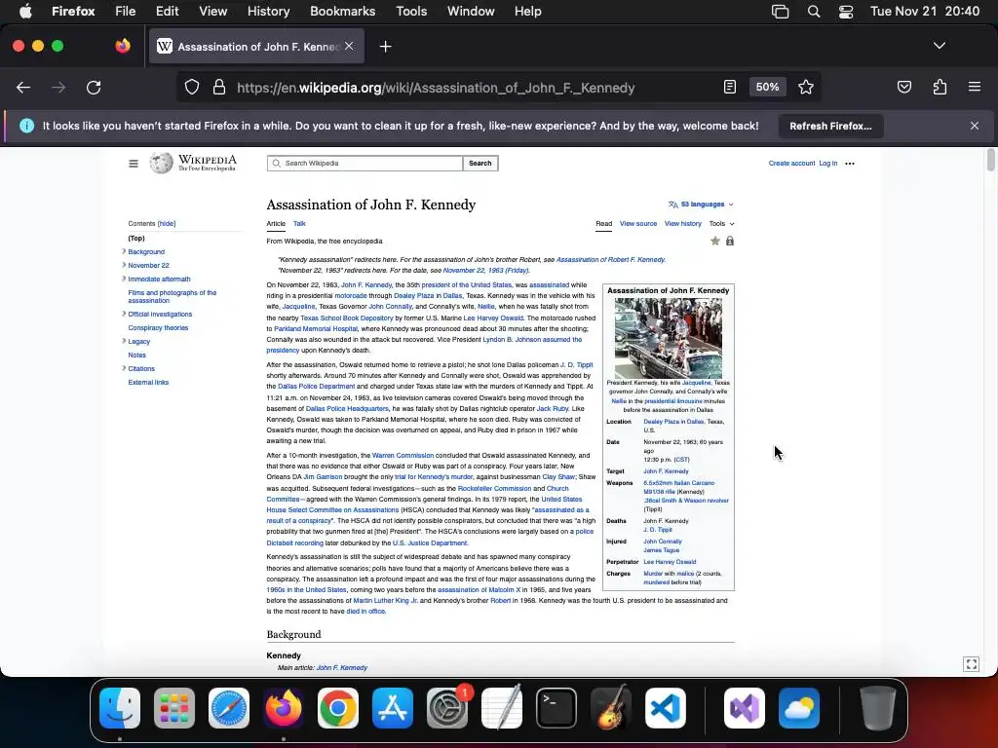The width and height of the screenshot is (998, 748).
Task: Open Launchpad in the dock
Action: [174, 708]
